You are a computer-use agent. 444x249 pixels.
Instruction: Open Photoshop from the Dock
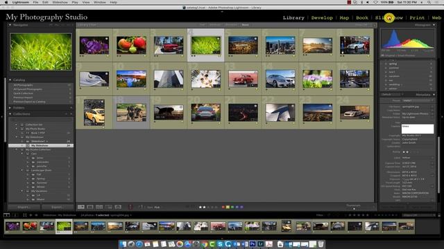(x=253, y=244)
